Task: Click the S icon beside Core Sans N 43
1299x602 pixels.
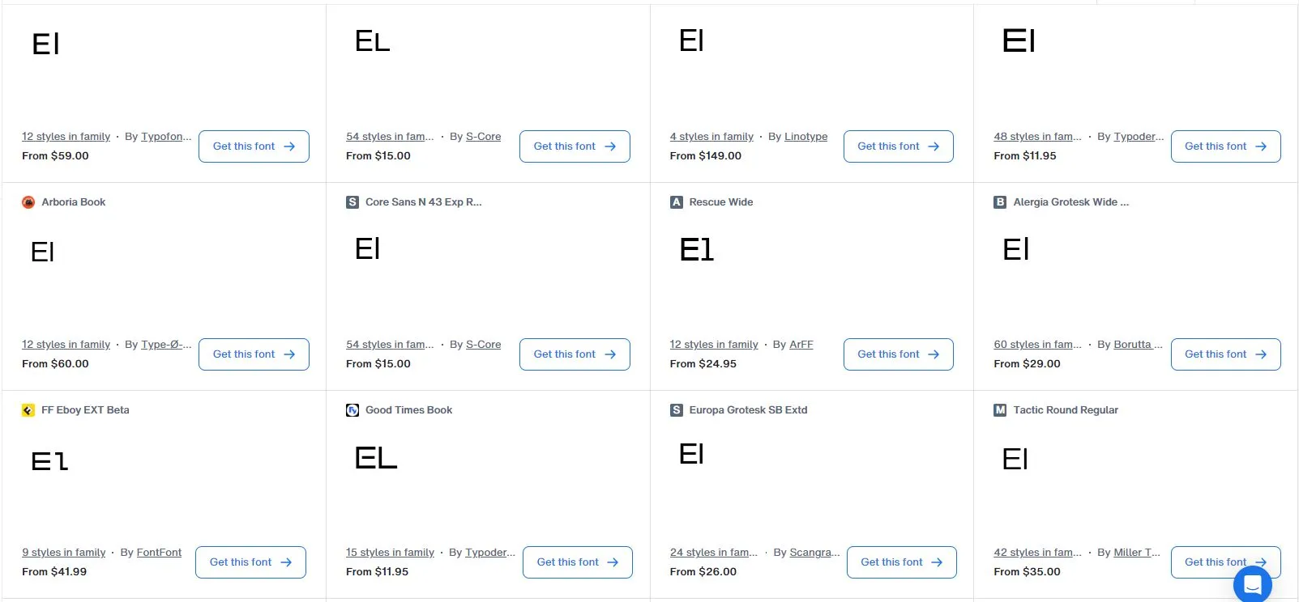Action: click(353, 202)
